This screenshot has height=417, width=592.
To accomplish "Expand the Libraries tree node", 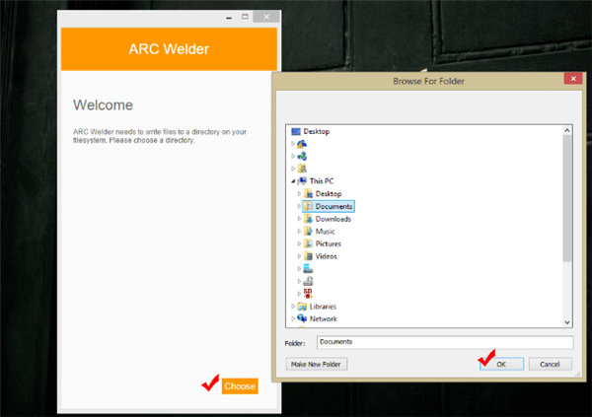I will click(292, 307).
